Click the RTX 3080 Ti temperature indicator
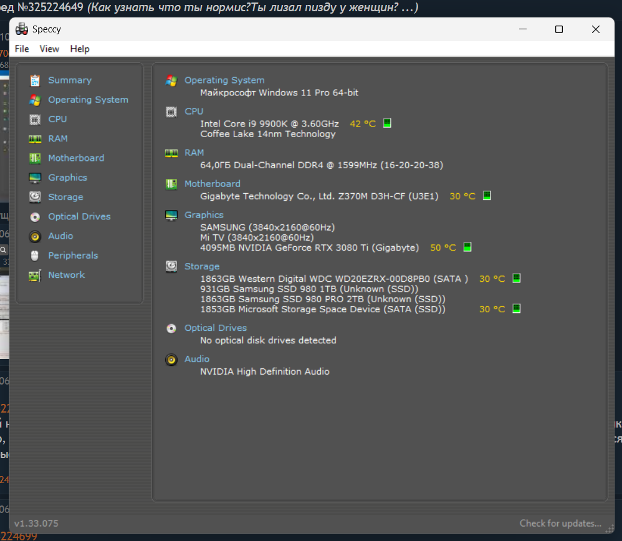 [x=467, y=247]
